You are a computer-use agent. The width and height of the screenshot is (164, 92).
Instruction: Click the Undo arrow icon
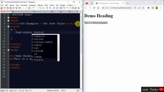pos(33,8)
